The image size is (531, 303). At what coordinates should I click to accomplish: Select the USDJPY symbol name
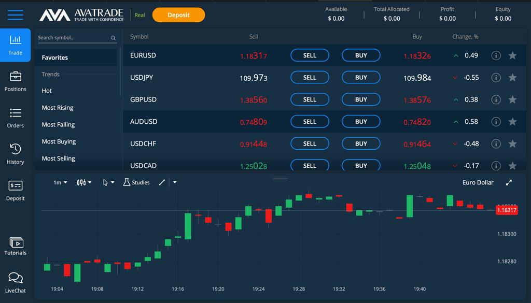tap(142, 78)
